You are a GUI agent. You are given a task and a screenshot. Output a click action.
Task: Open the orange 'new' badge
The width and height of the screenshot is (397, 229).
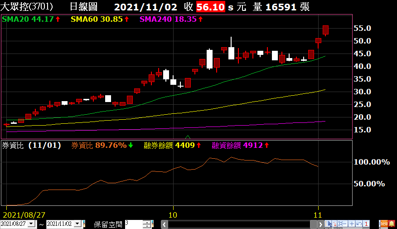(384, 224)
